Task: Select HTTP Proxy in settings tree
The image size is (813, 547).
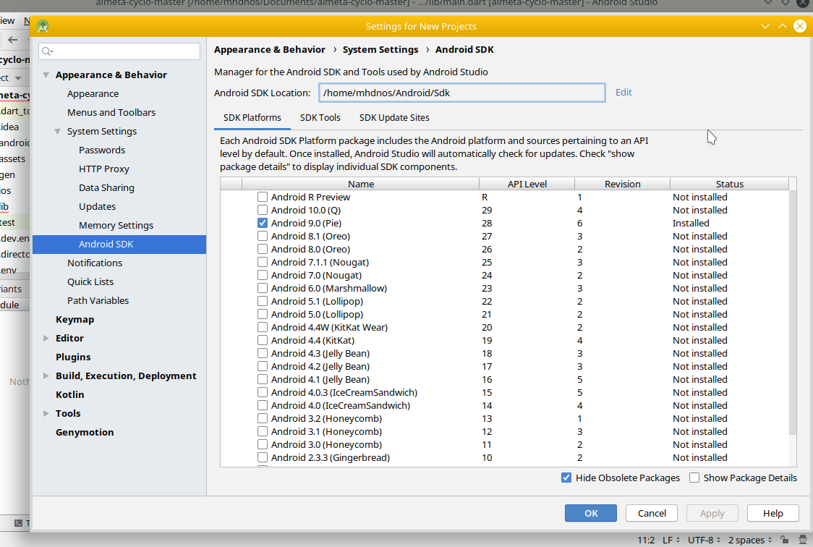Action: (103, 169)
